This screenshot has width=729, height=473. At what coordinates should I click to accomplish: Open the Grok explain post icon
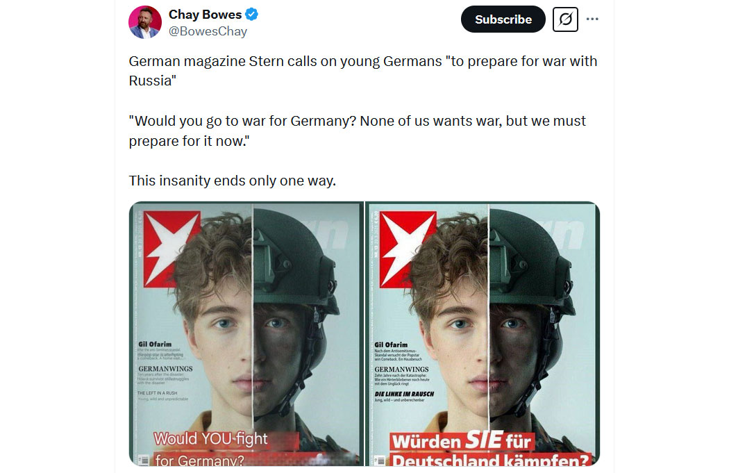tap(565, 19)
